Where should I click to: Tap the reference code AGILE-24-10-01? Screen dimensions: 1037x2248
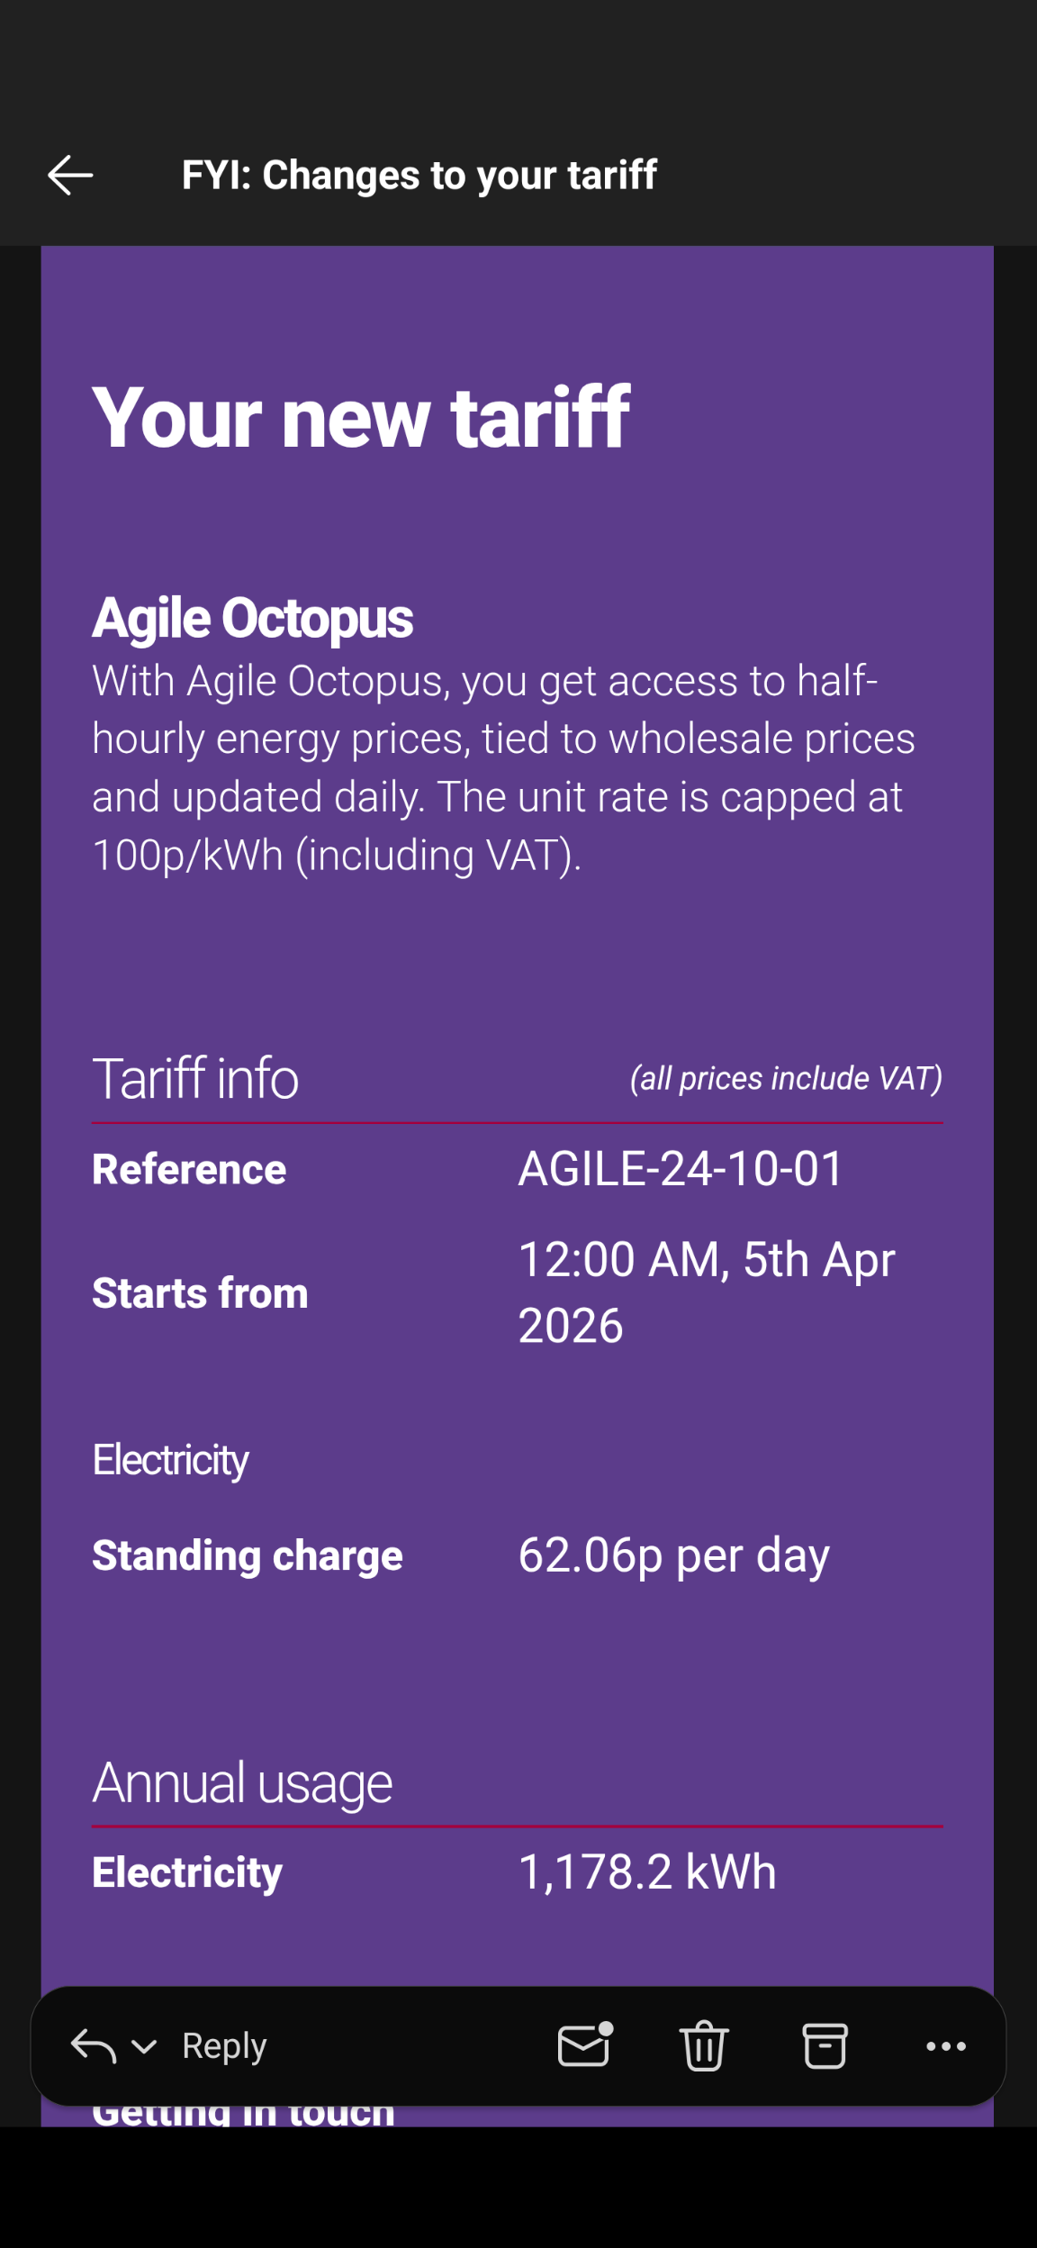click(x=681, y=1169)
